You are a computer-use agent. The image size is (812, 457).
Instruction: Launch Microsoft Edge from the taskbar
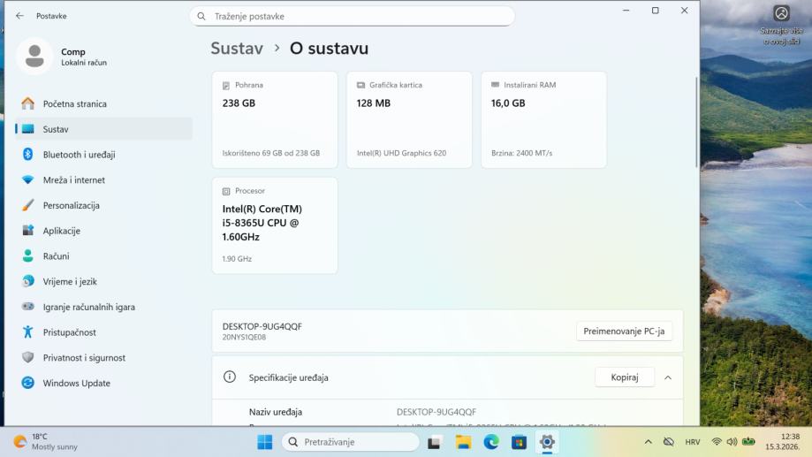click(x=491, y=442)
